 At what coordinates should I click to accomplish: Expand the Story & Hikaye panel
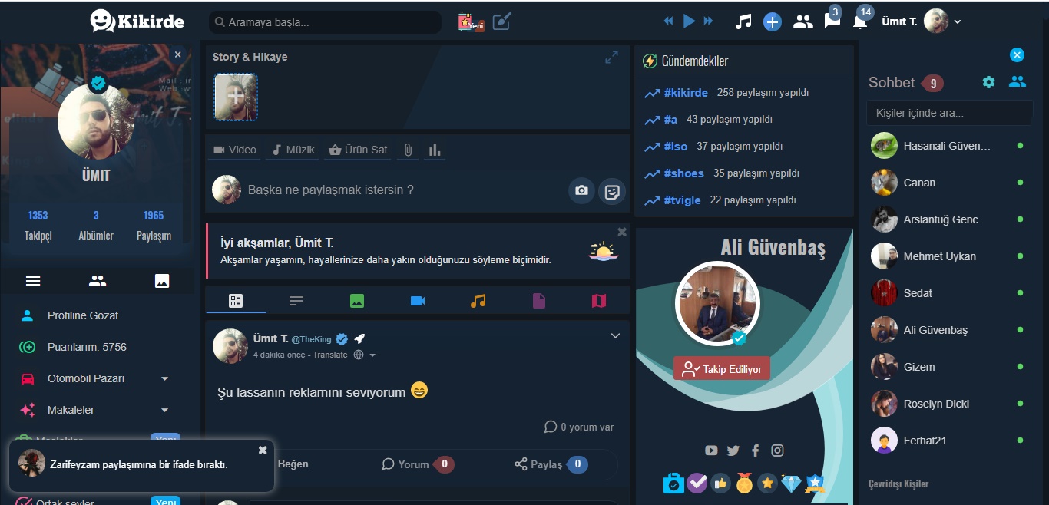coord(611,57)
